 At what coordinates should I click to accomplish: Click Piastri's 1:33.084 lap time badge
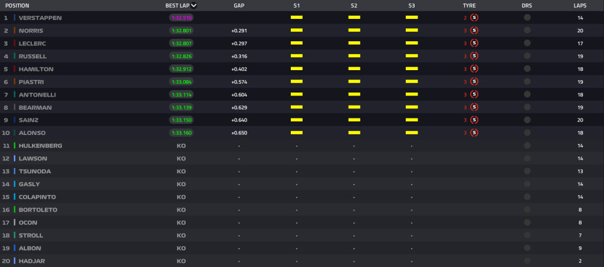click(181, 81)
